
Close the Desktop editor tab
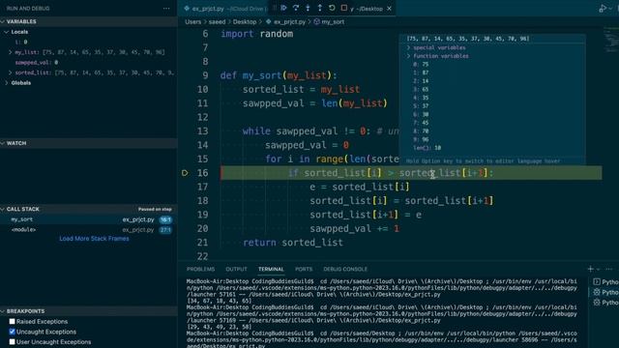pyautogui.click(x=389, y=9)
